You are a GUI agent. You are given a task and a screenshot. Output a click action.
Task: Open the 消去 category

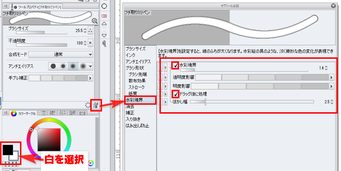click(x=130, y=107)
